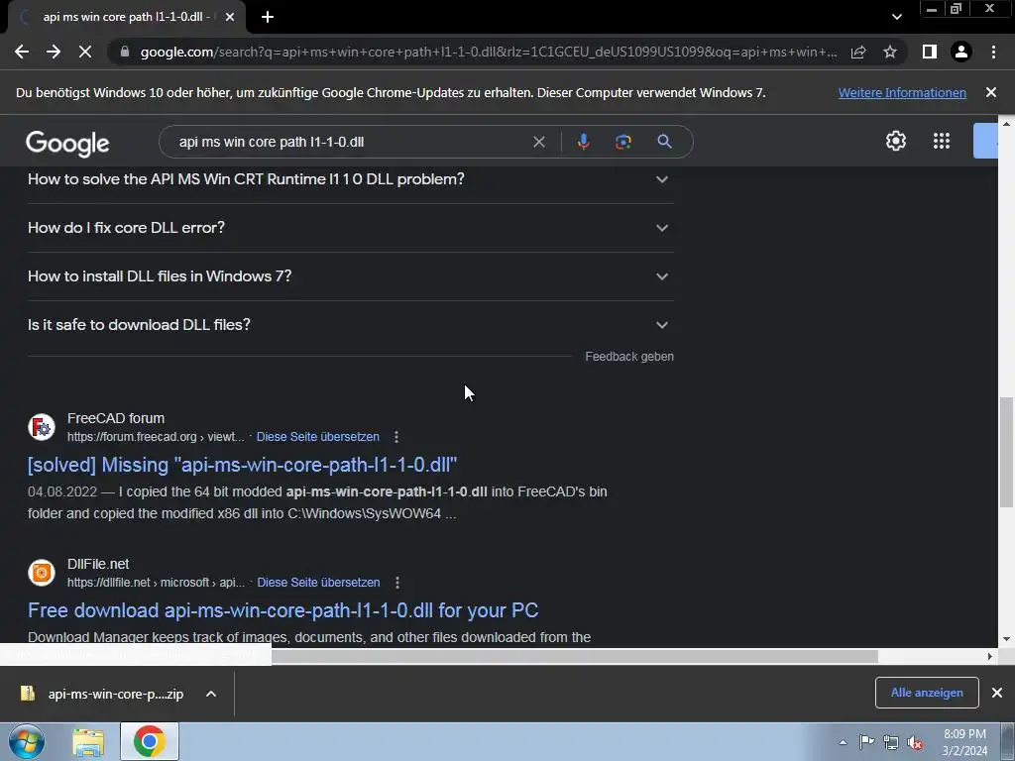Open 'Free download api-ms-win-core-path' result
1015x761 pixels.
(x=282, y=610)
